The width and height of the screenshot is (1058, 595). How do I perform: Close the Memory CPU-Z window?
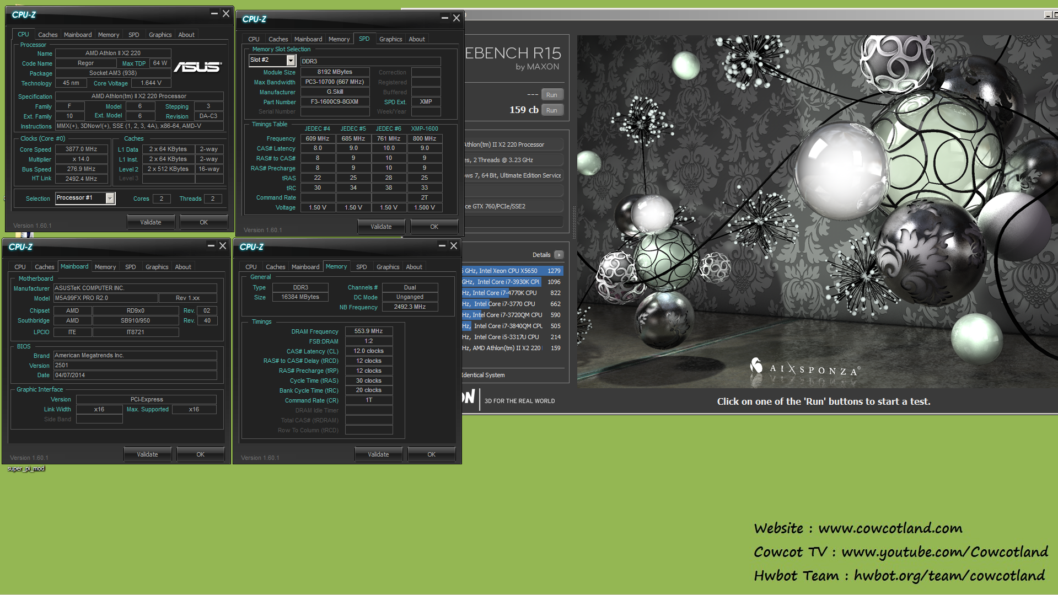(454, 246)
